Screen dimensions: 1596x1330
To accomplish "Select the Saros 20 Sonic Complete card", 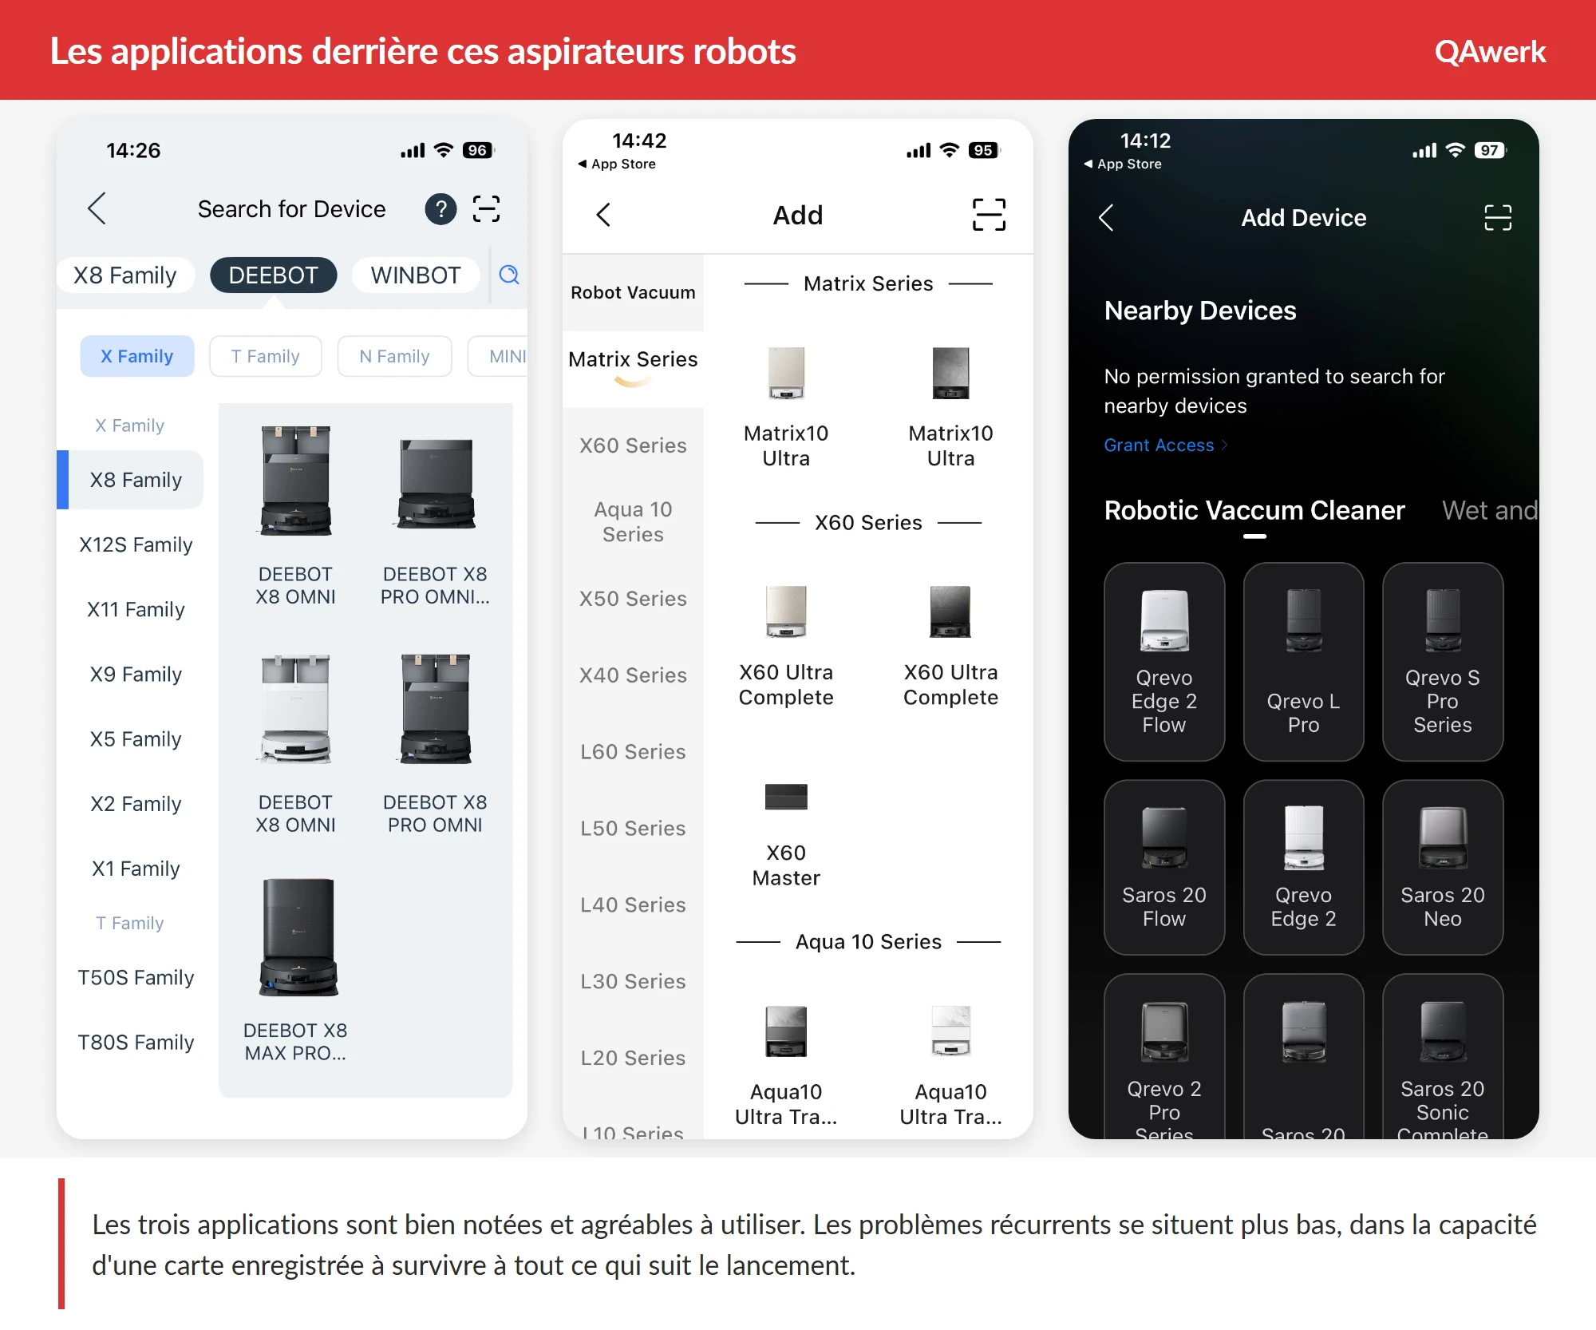I will [1443, 1057].
